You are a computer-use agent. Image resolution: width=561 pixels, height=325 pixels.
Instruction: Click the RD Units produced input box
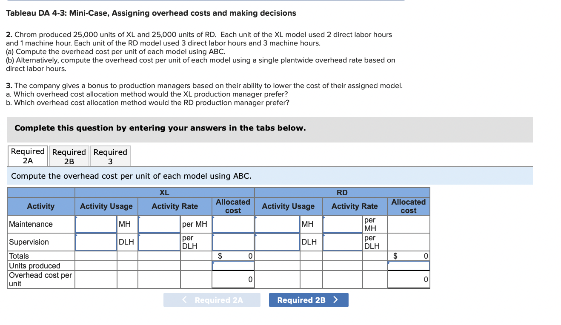[x=408, y=265]
